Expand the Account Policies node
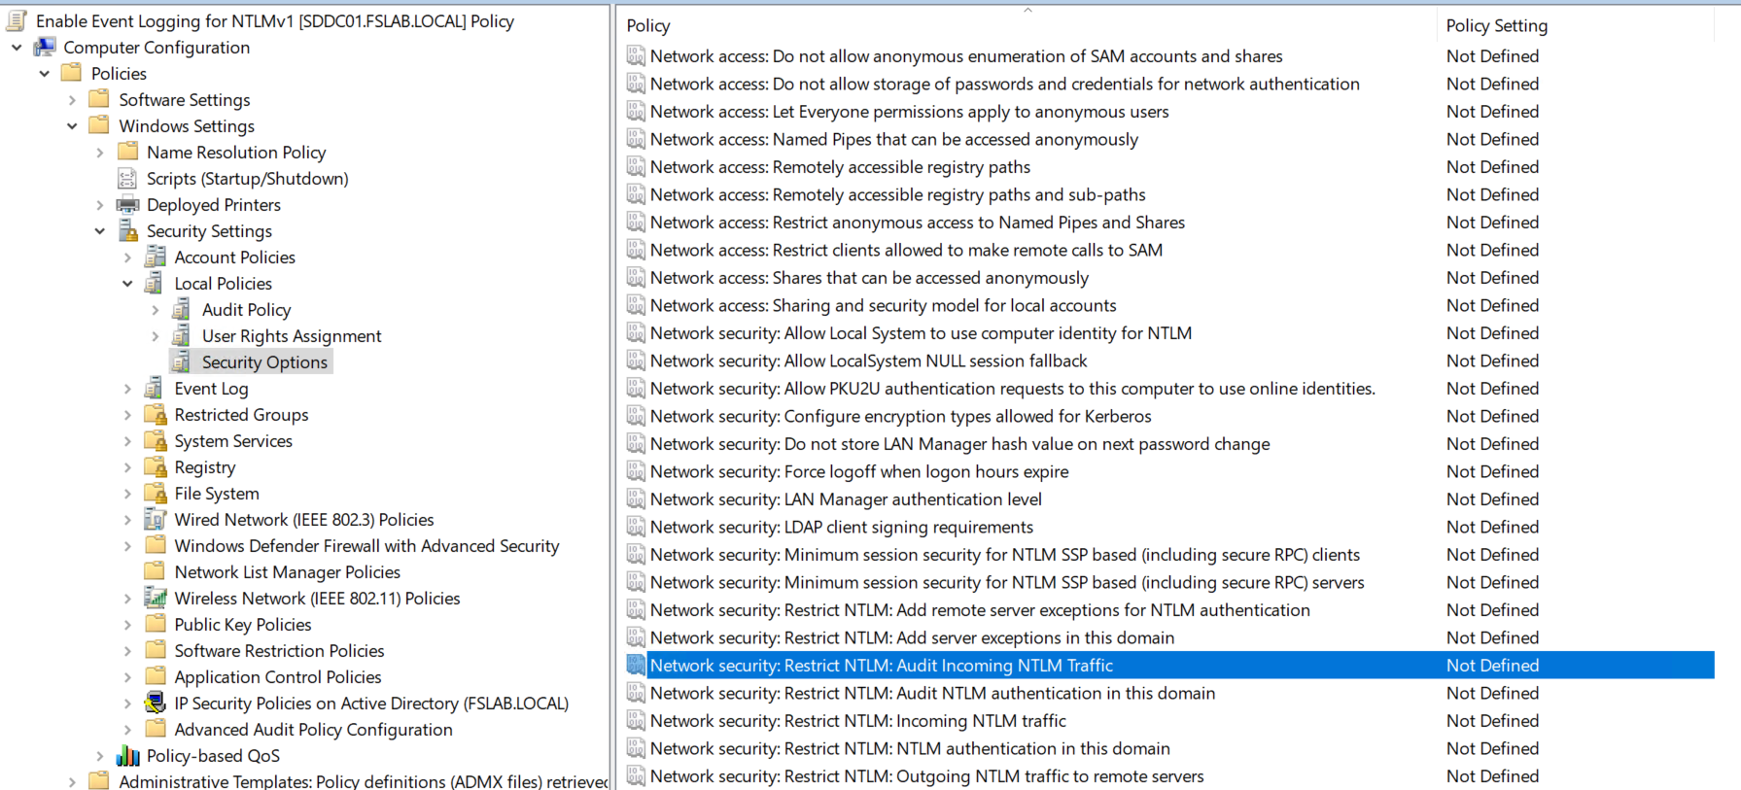The width and height of the screenshot is (1741, 790). 127,257
